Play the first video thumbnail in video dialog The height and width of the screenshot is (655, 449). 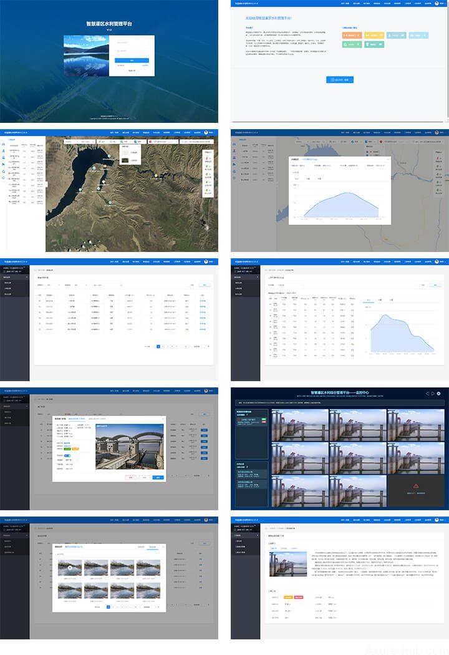70,568
